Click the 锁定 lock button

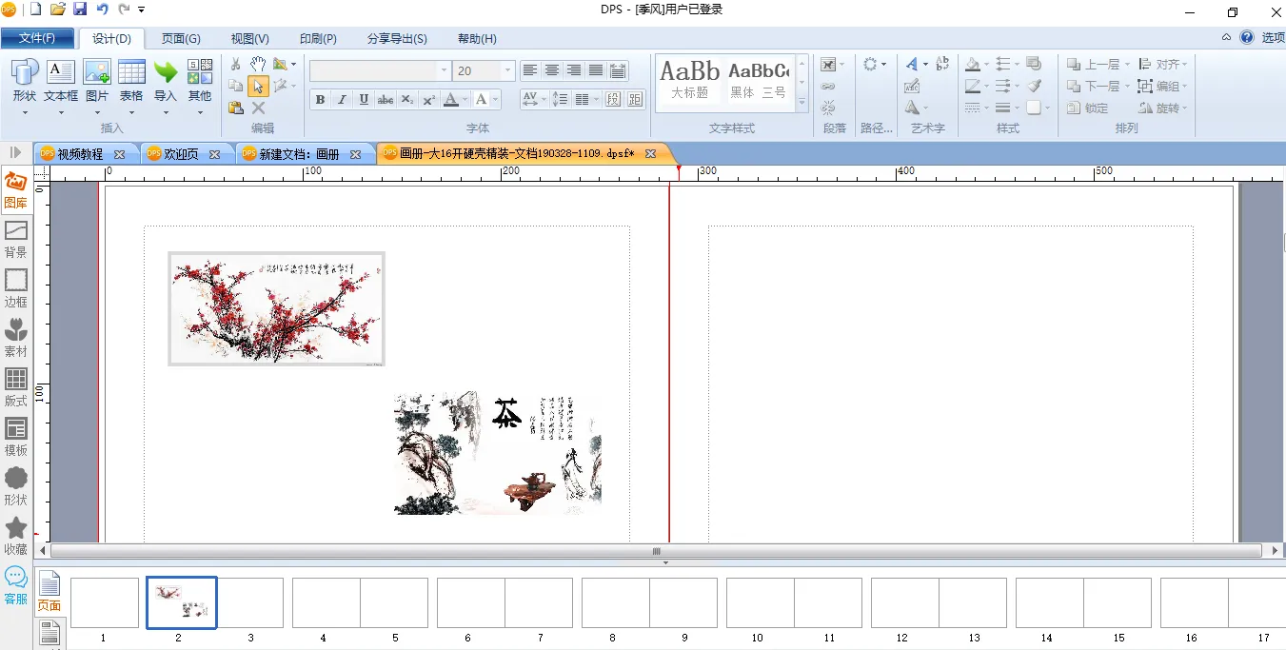(x=1087, y=108)
